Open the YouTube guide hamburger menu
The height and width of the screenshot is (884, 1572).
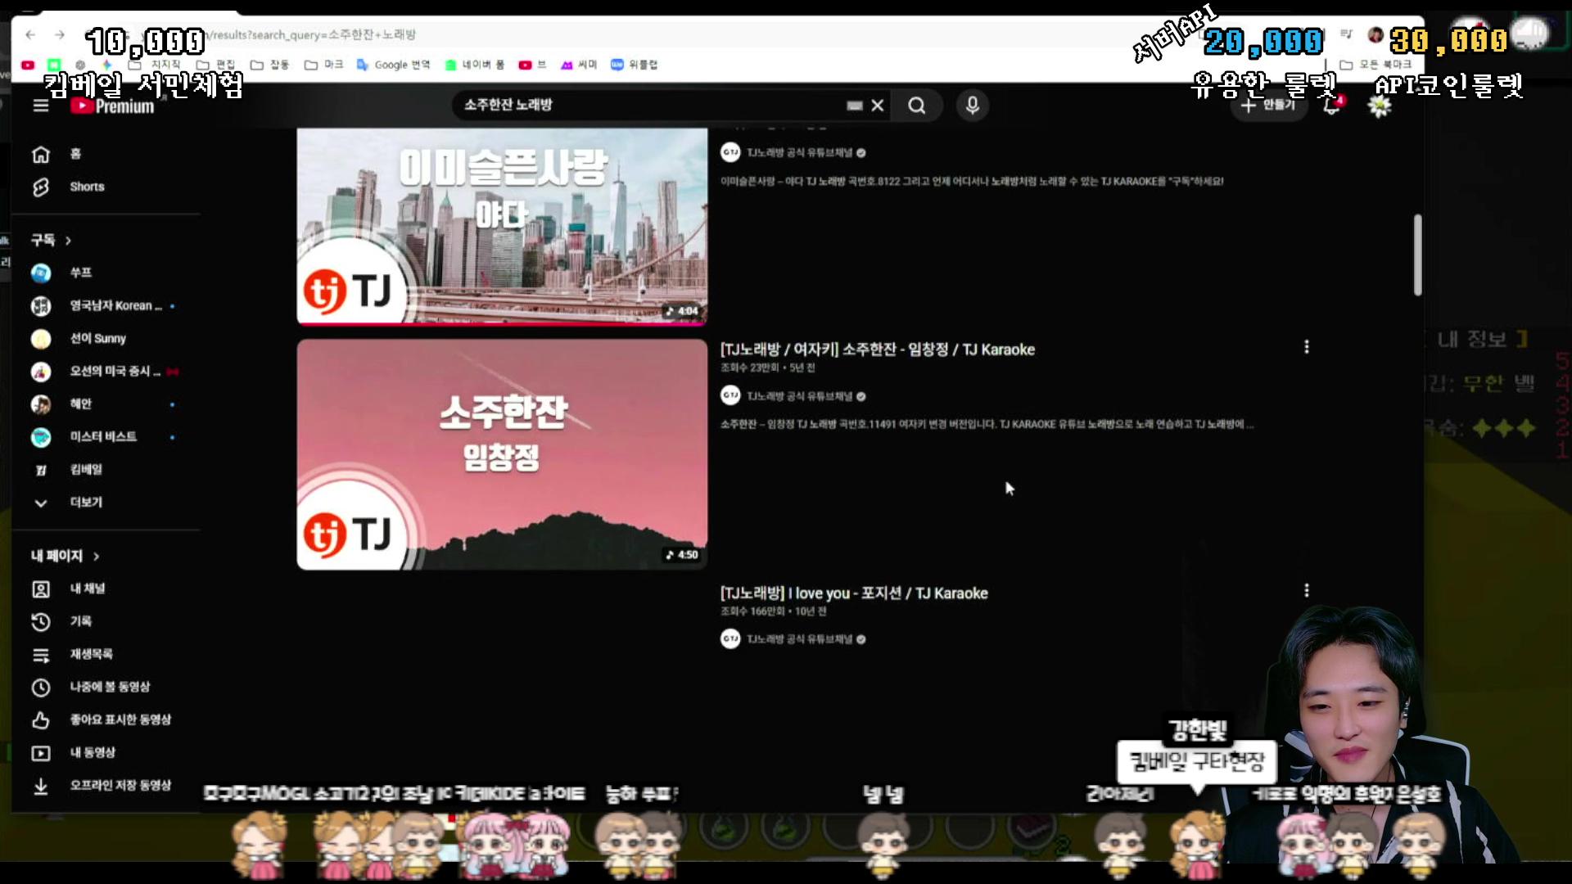[x=41, y=106]
